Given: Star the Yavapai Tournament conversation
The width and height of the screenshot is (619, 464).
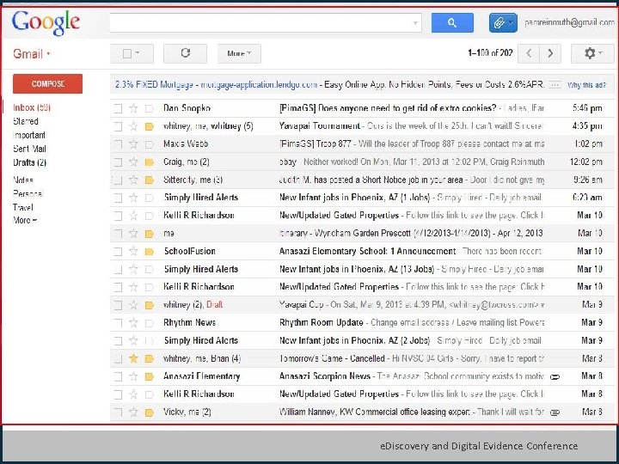Looking at the screenshot, I should tap(133, 126).
